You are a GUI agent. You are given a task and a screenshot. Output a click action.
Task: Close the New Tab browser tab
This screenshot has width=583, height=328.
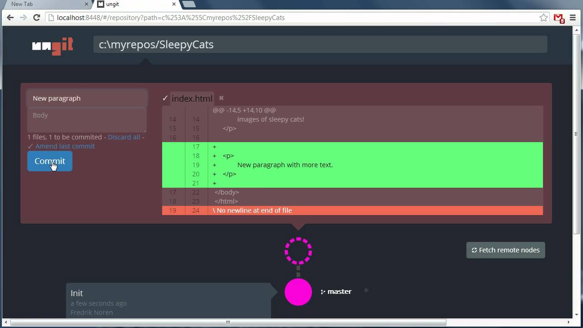tap(86, 4)
